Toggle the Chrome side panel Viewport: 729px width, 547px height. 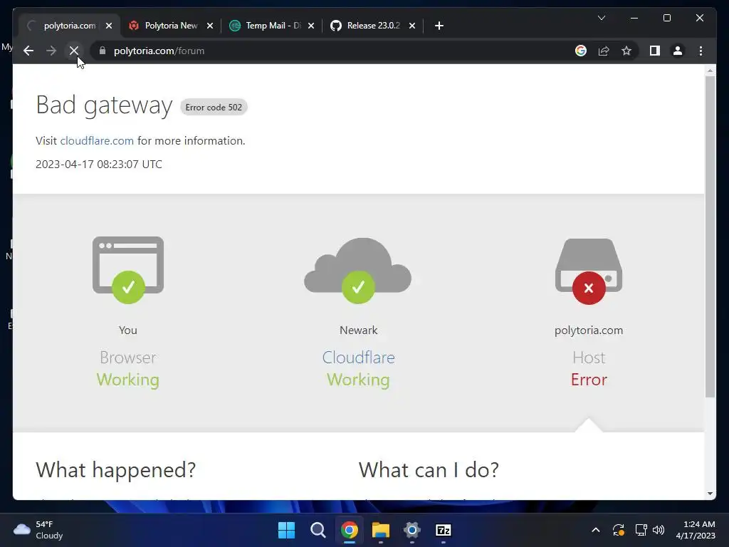[655, 51]
